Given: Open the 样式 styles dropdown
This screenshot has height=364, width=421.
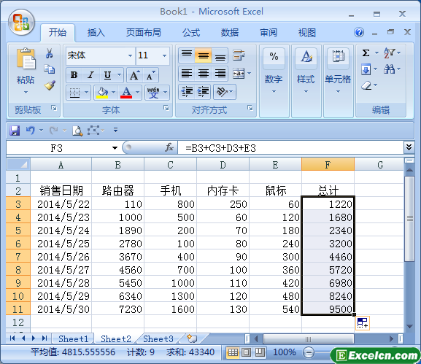Looking at the screenshot, I should click(x=306, y=91).
